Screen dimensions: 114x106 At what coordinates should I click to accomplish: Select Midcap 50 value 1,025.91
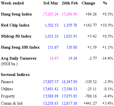pos(70,36)
